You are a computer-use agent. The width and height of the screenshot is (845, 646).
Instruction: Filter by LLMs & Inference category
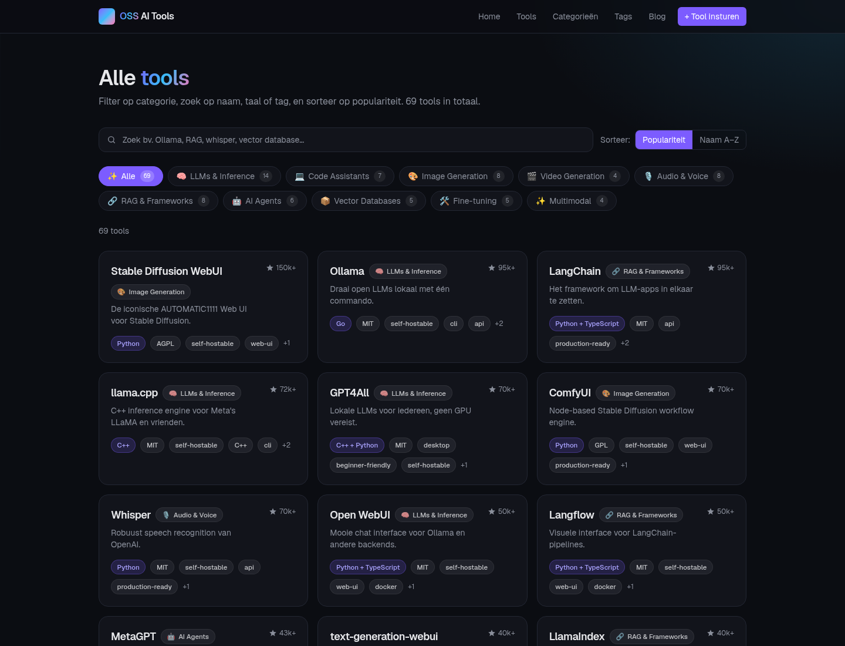pos(224,176)
